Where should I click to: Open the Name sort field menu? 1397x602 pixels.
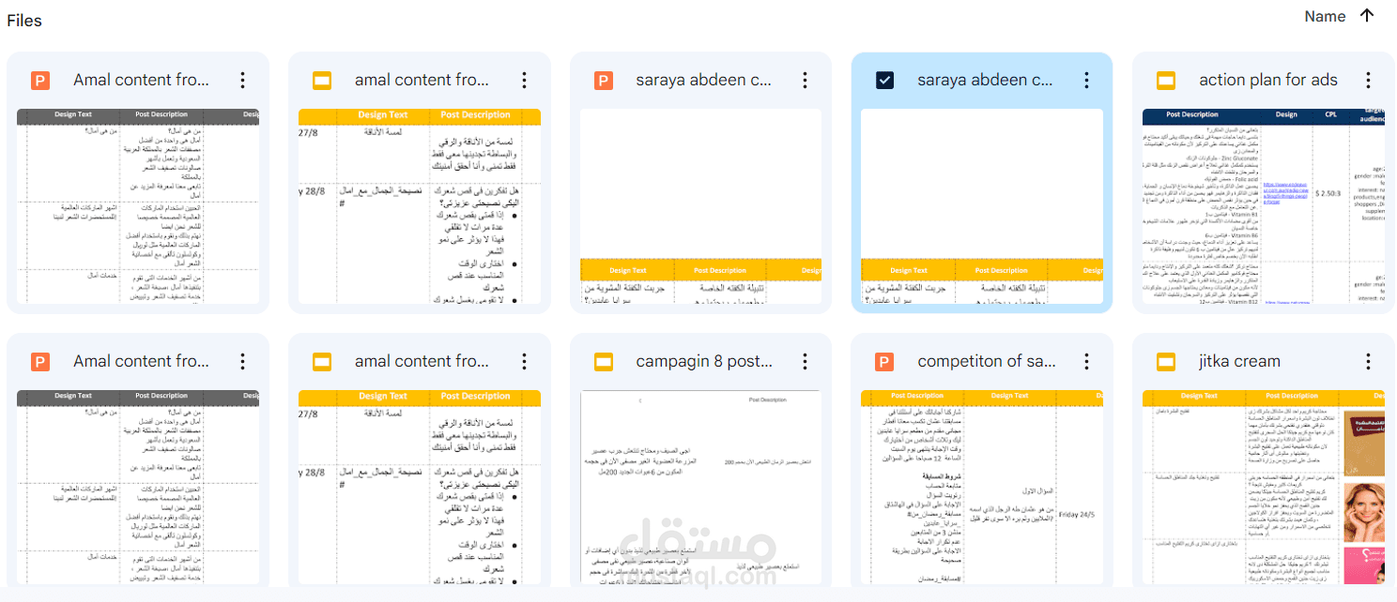1325,16
